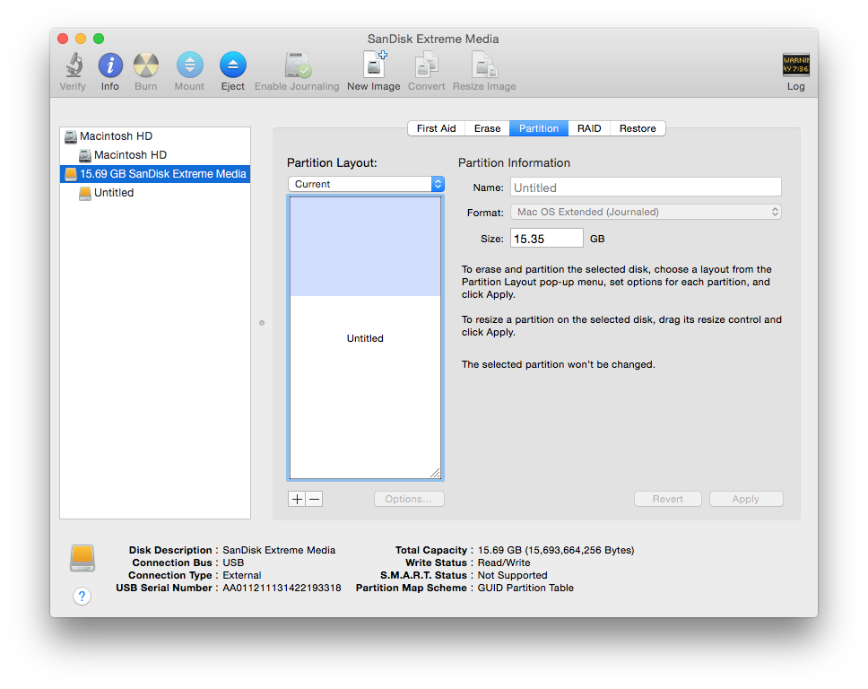Open the Log viewer icon
This screenshot has height=689, width=868.
[x=795, y=65]
